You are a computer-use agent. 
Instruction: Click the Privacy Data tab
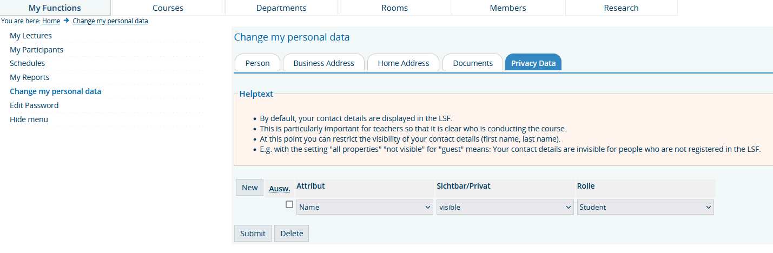click(x=533, y=63)
